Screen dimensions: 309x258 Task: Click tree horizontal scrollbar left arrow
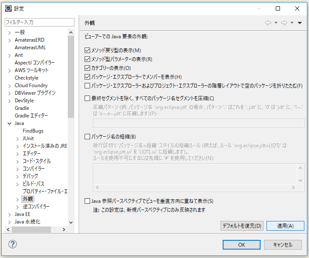[8, 229]
